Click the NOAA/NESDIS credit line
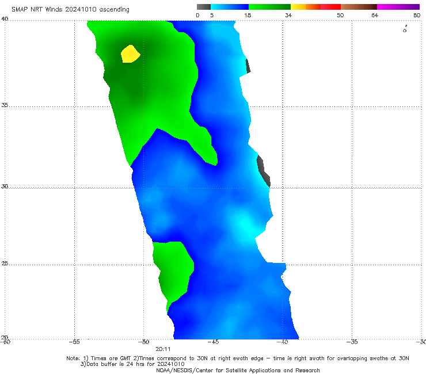 click(238, 370)
